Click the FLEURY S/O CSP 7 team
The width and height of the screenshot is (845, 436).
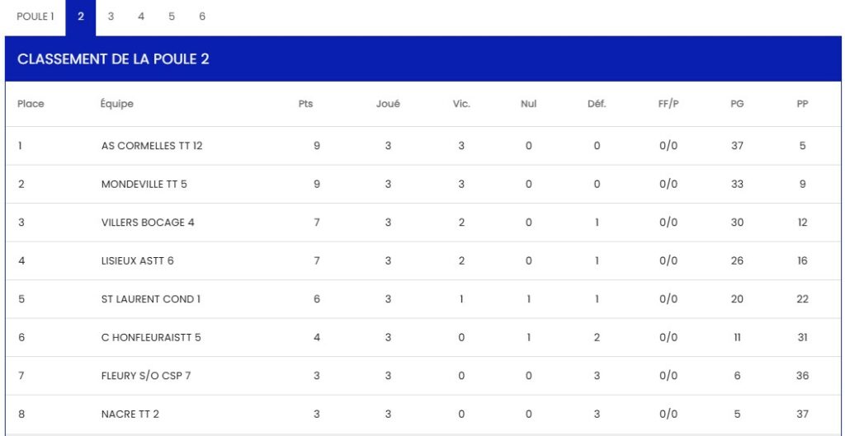pyautogui.click(x=147, y=376)
